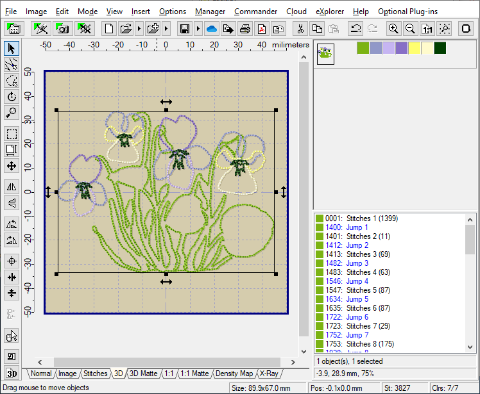Viewport: 480px width, 394px height.
Task: Expand the Merge file dropdown arrow
Action: [x=166, y=29]
